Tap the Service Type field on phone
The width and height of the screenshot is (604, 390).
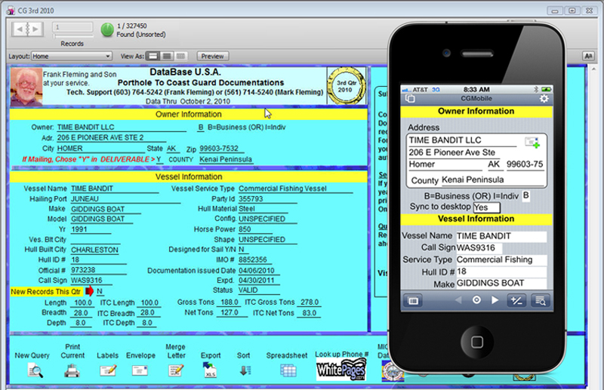click(x=501, y=259)
